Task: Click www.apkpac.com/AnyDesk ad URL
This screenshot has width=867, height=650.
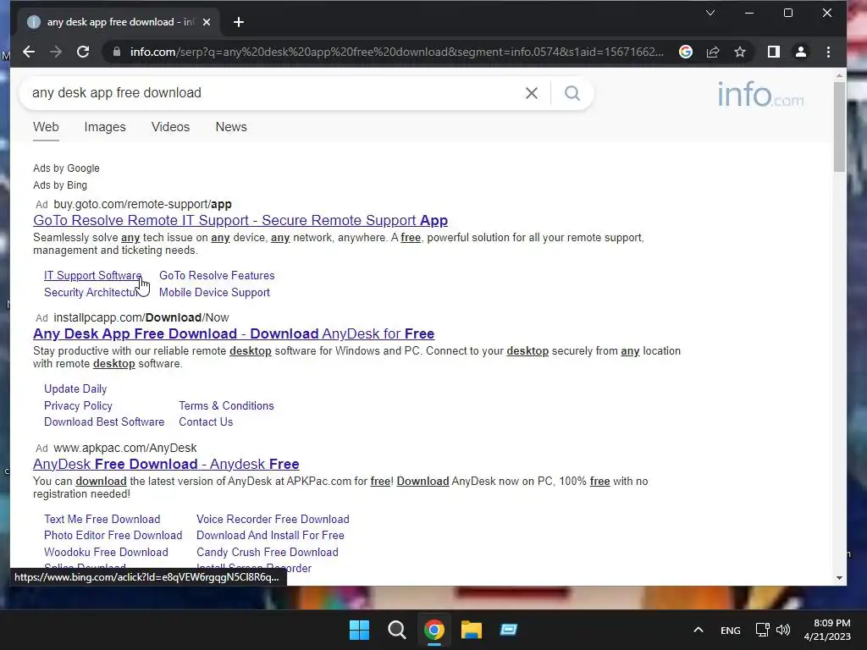Action: (x=125, y=449)
